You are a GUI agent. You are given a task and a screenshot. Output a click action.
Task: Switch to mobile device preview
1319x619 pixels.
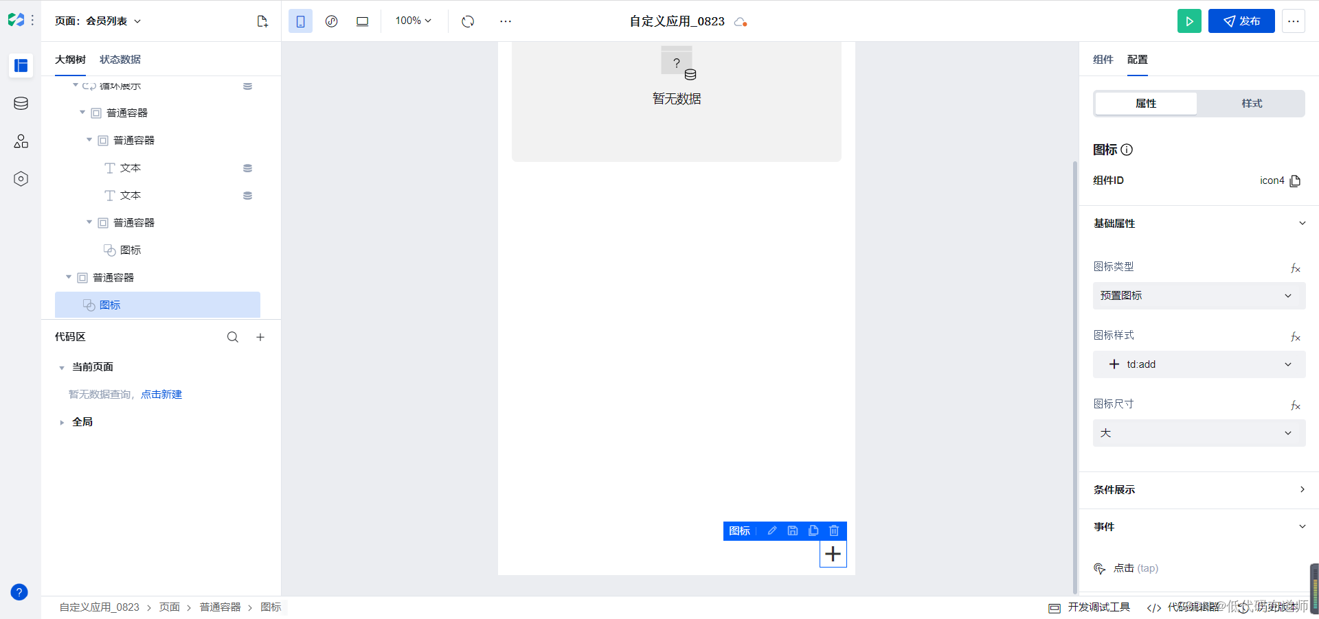coord(300,21)
